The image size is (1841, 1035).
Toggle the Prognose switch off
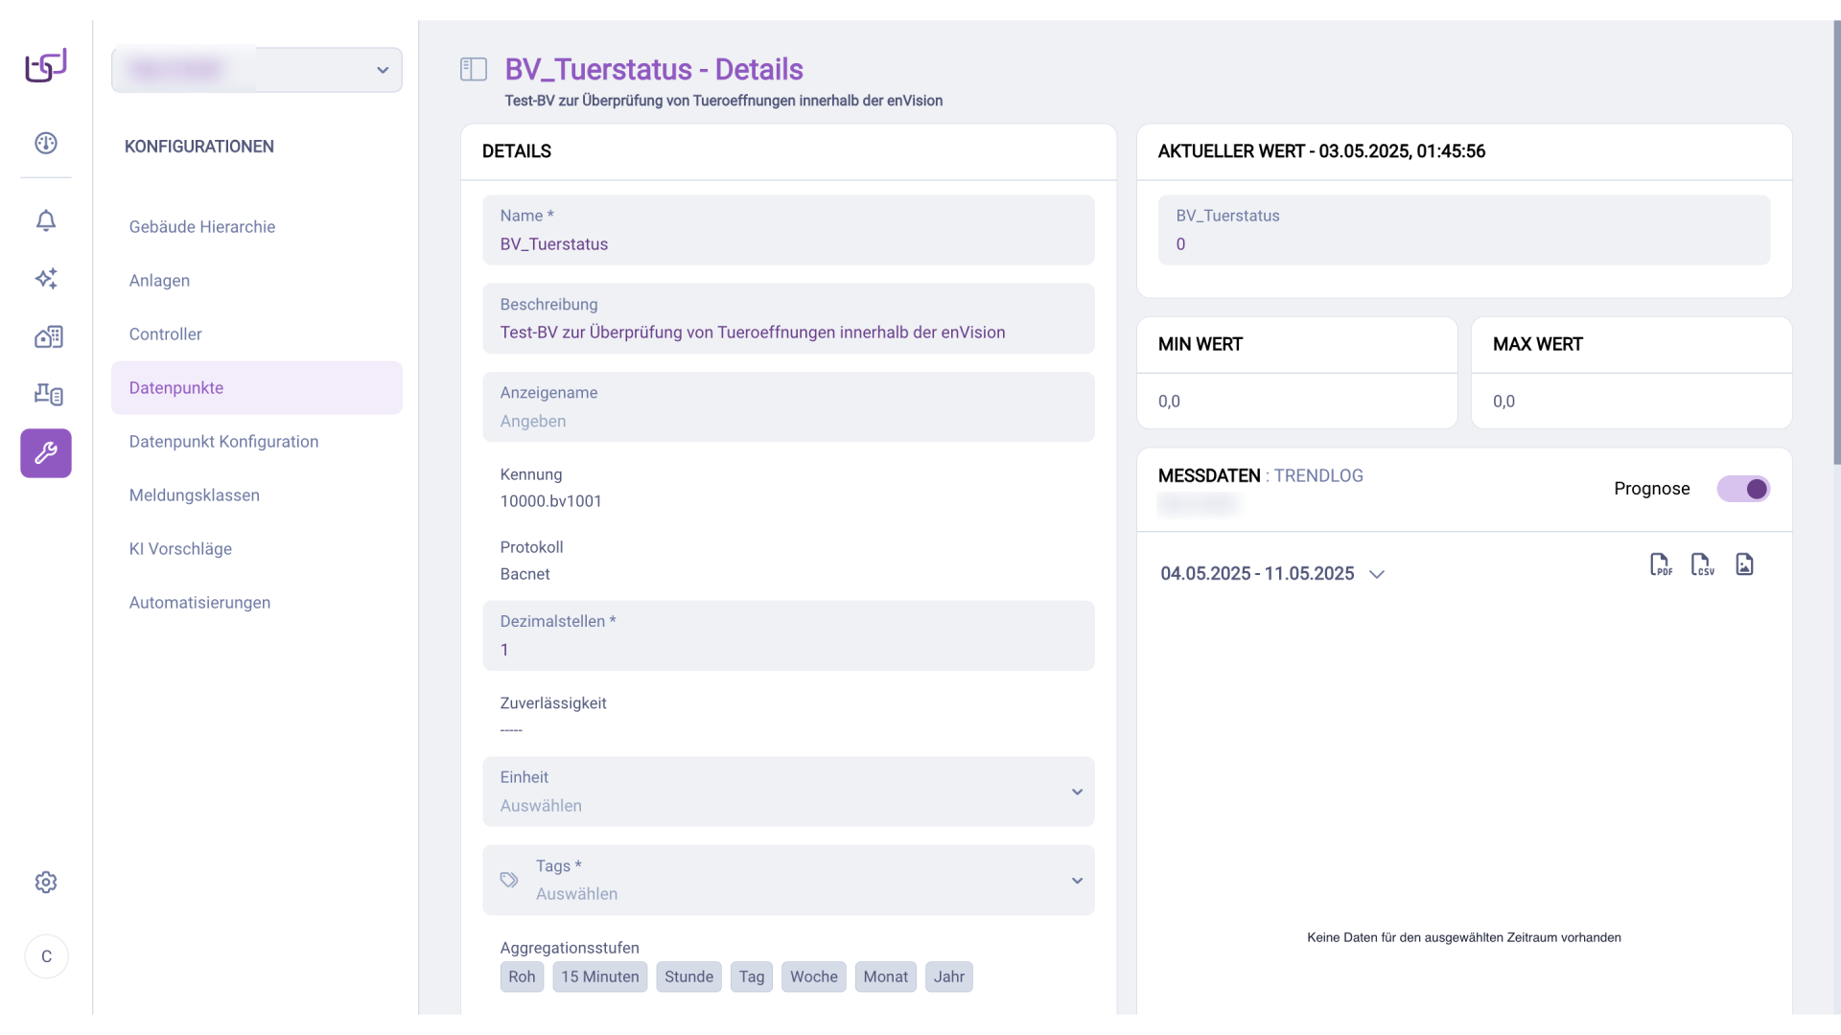pos(1742,489)
